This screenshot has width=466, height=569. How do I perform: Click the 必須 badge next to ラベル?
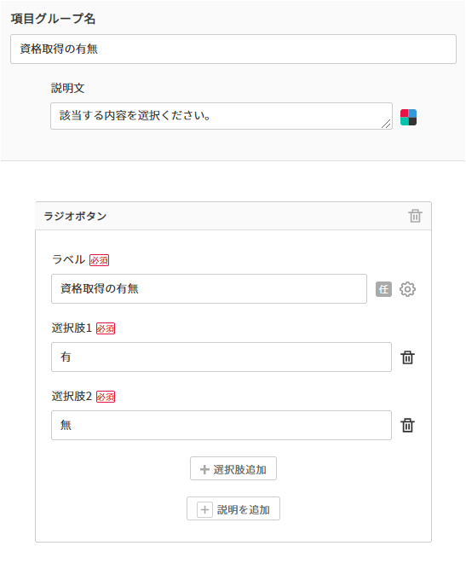[100, 260]
